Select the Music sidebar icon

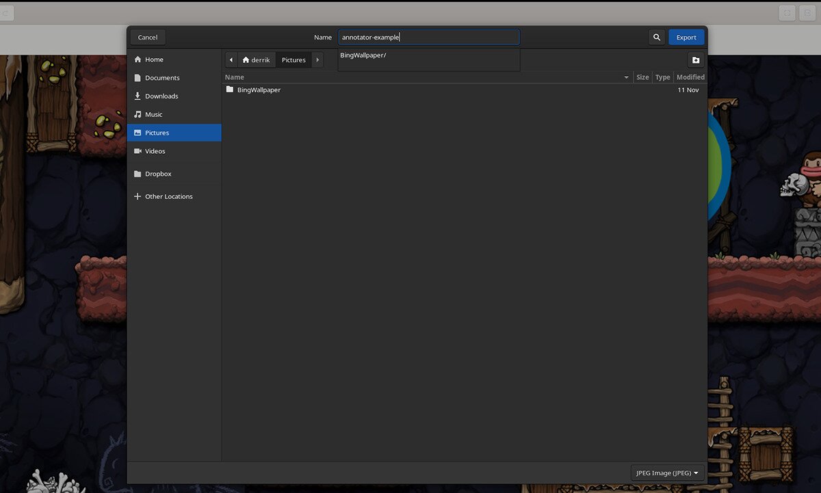click(138, 114)
